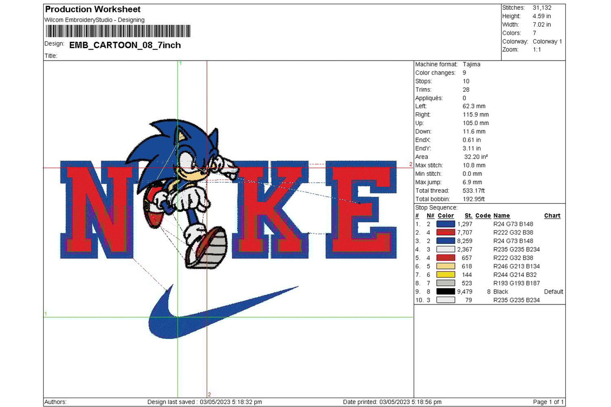Click the "Chart" column header
The width and height of the screenshot is (611, 407).
pyautogui.click(x=552, y=216)
